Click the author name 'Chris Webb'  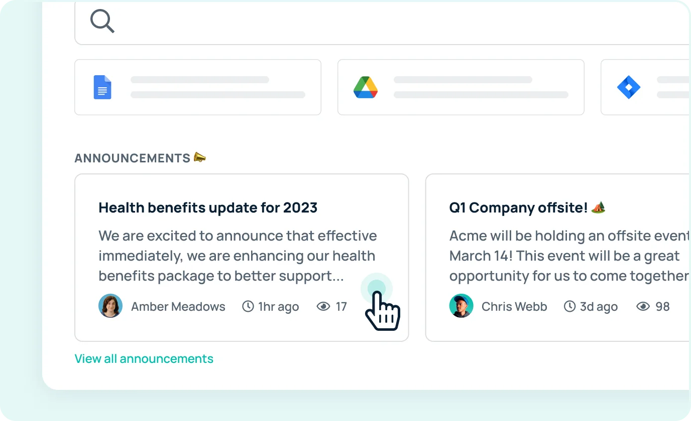(514, 306)
